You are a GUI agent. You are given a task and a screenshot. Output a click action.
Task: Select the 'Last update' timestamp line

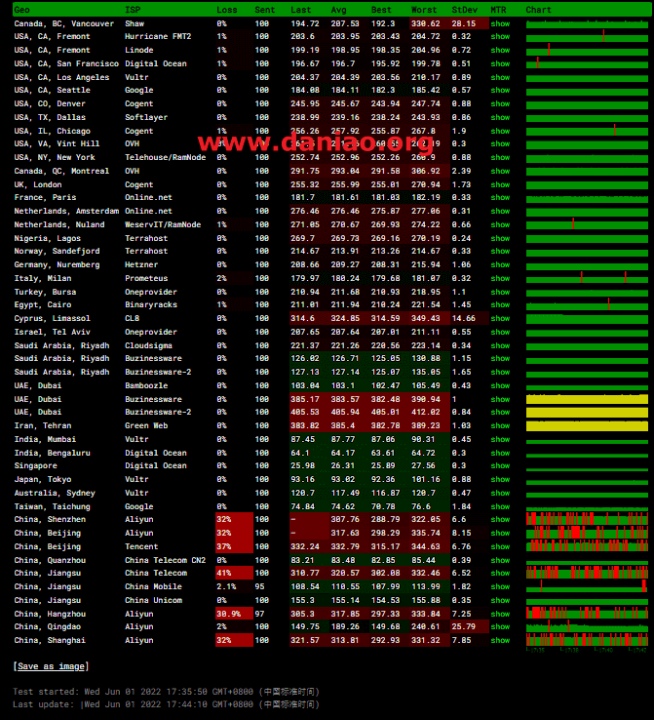pyautogui.click(x=166, y=704)
